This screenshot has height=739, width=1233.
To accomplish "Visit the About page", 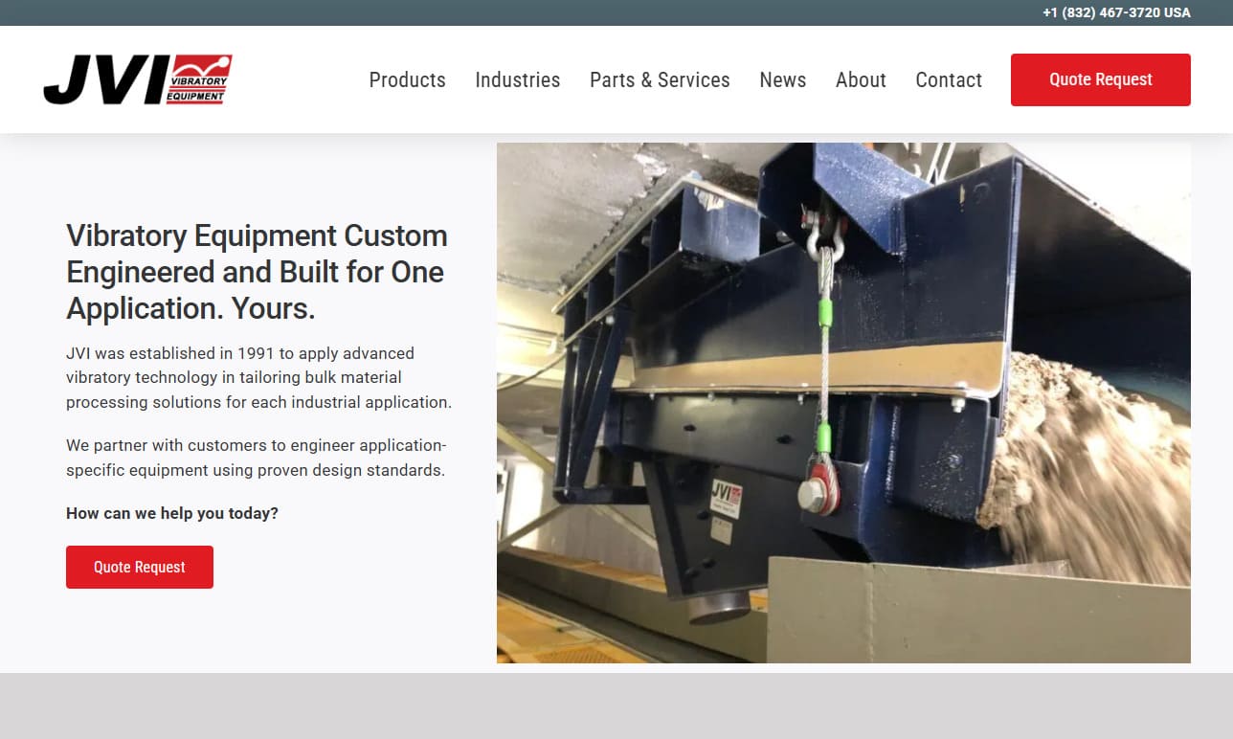I will (860, 79).
